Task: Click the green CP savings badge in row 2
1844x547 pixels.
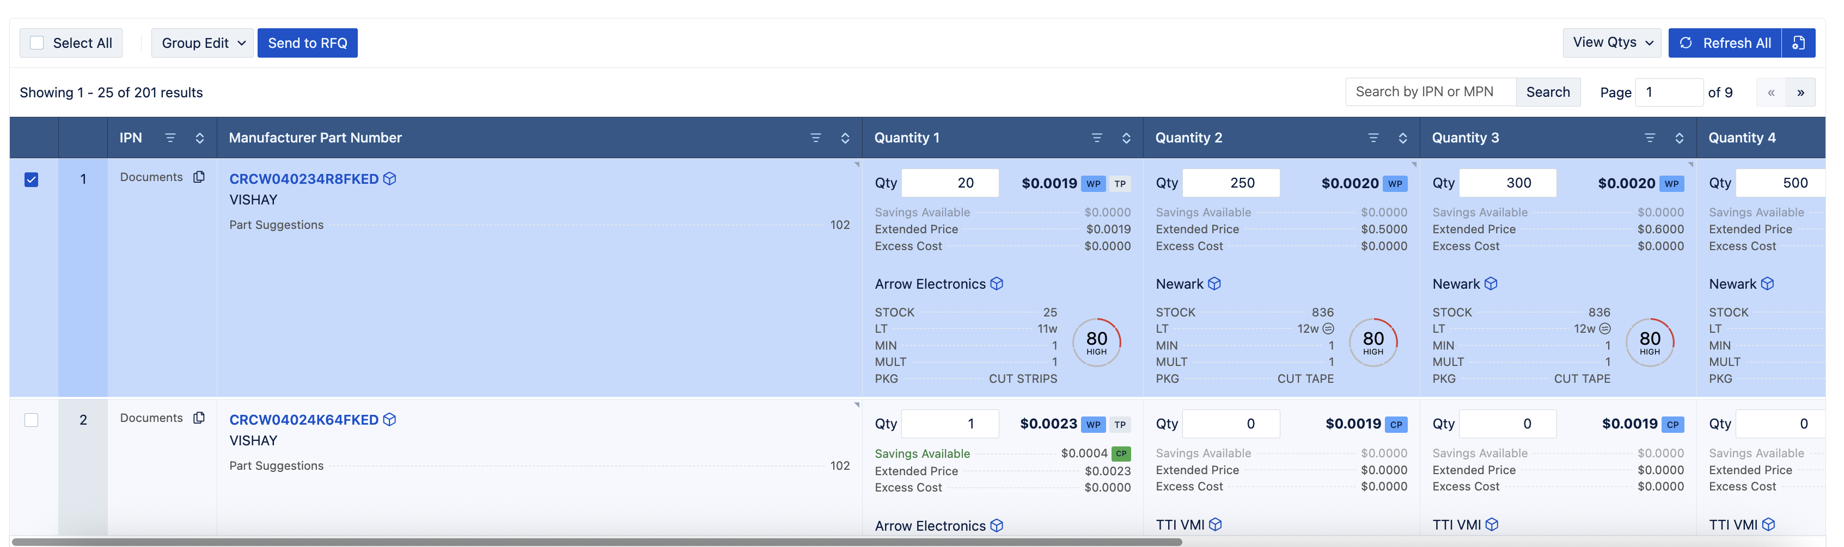Action: point(1121,453)
